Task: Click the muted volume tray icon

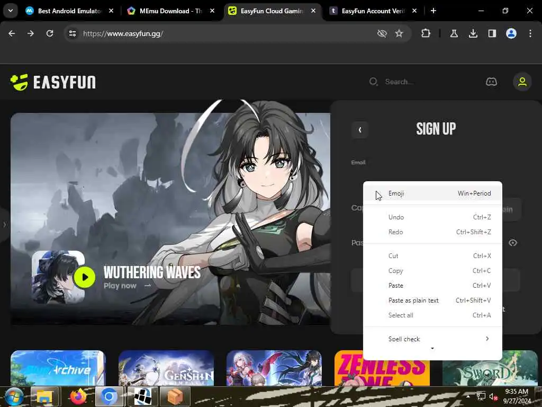Action: click(x=493, y=396)
